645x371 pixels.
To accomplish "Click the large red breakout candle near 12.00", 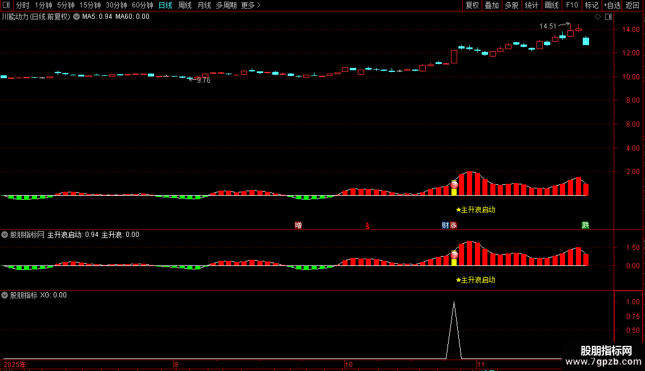I will (x=454, y=57).
